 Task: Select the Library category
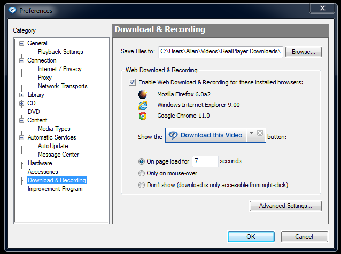[x=36, y=95]
